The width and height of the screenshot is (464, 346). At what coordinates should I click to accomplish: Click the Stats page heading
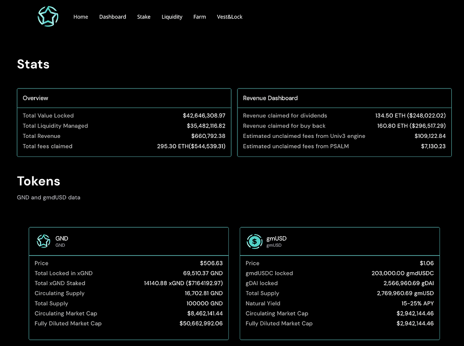pyautogui.click(x=33, y=64)
